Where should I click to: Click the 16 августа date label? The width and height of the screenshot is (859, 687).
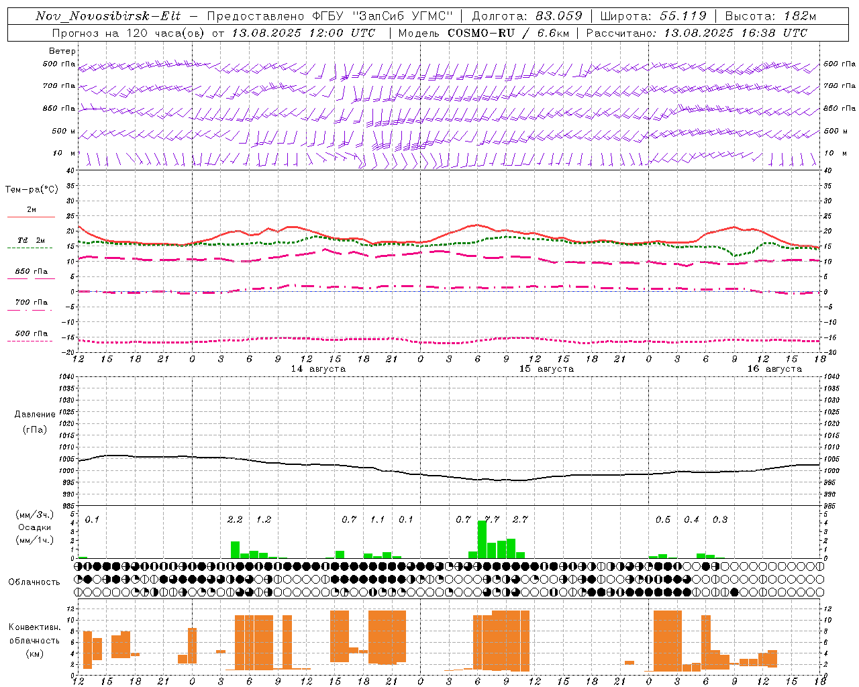coord(774,369)
